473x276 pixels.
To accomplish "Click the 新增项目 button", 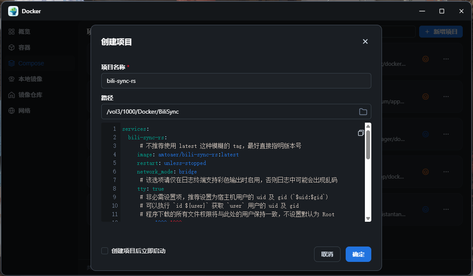I will [441, 32].
